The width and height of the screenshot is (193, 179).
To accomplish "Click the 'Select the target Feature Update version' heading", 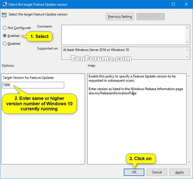I will click(x=38, y=14).
